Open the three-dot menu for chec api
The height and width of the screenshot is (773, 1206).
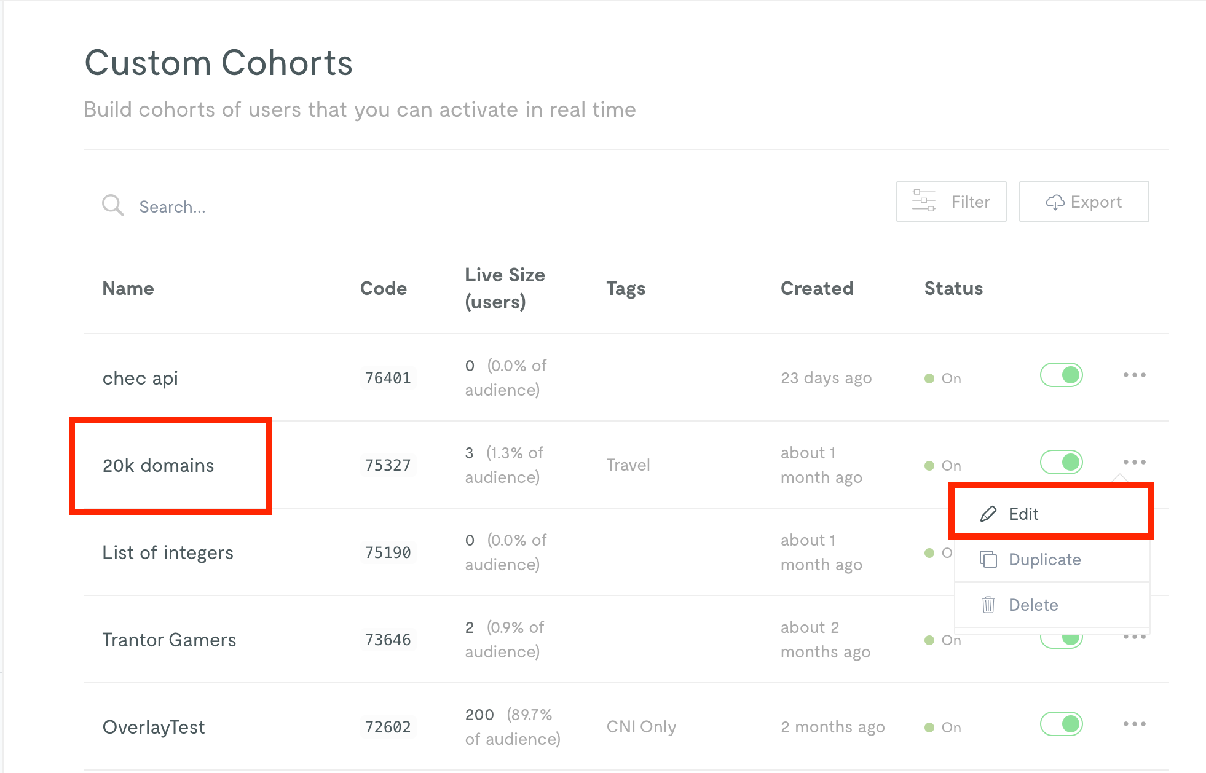(x=1134, y=375)
